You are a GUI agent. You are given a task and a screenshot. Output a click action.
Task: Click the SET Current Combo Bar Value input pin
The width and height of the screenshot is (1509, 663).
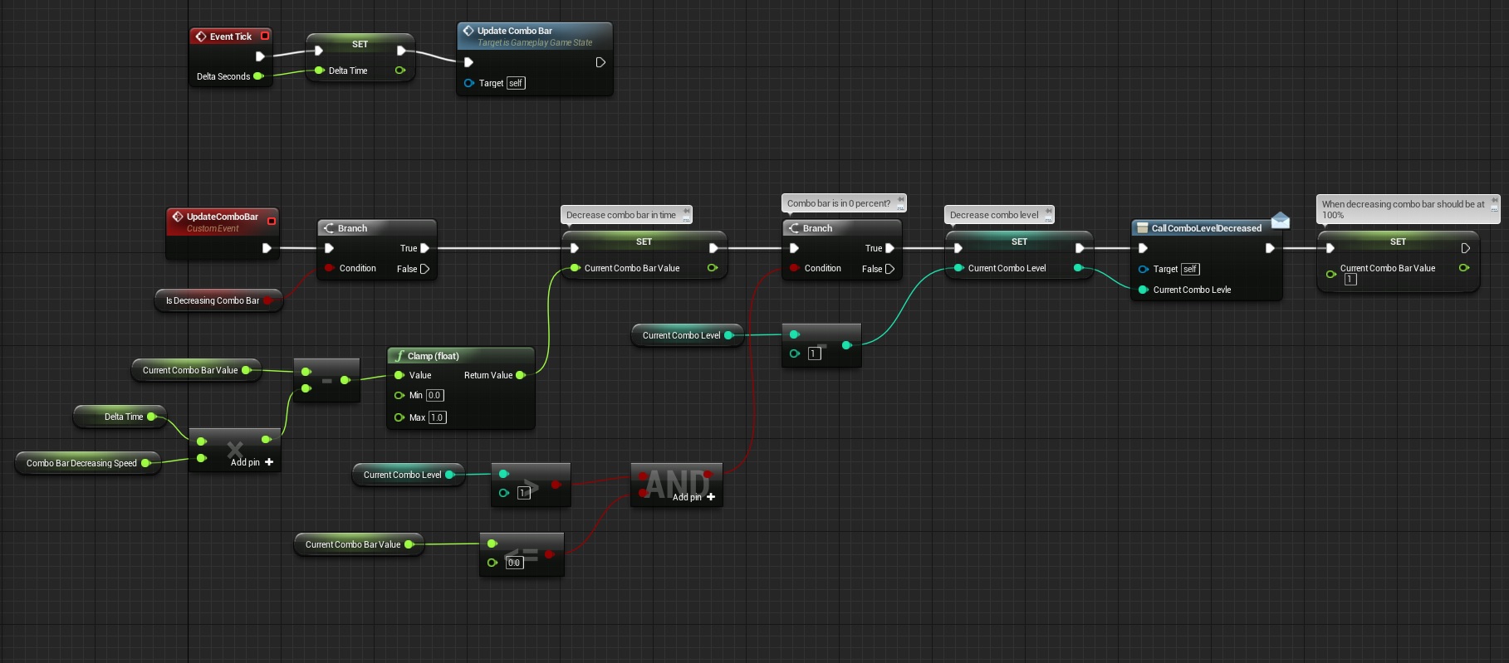click(x=575, y=268)
